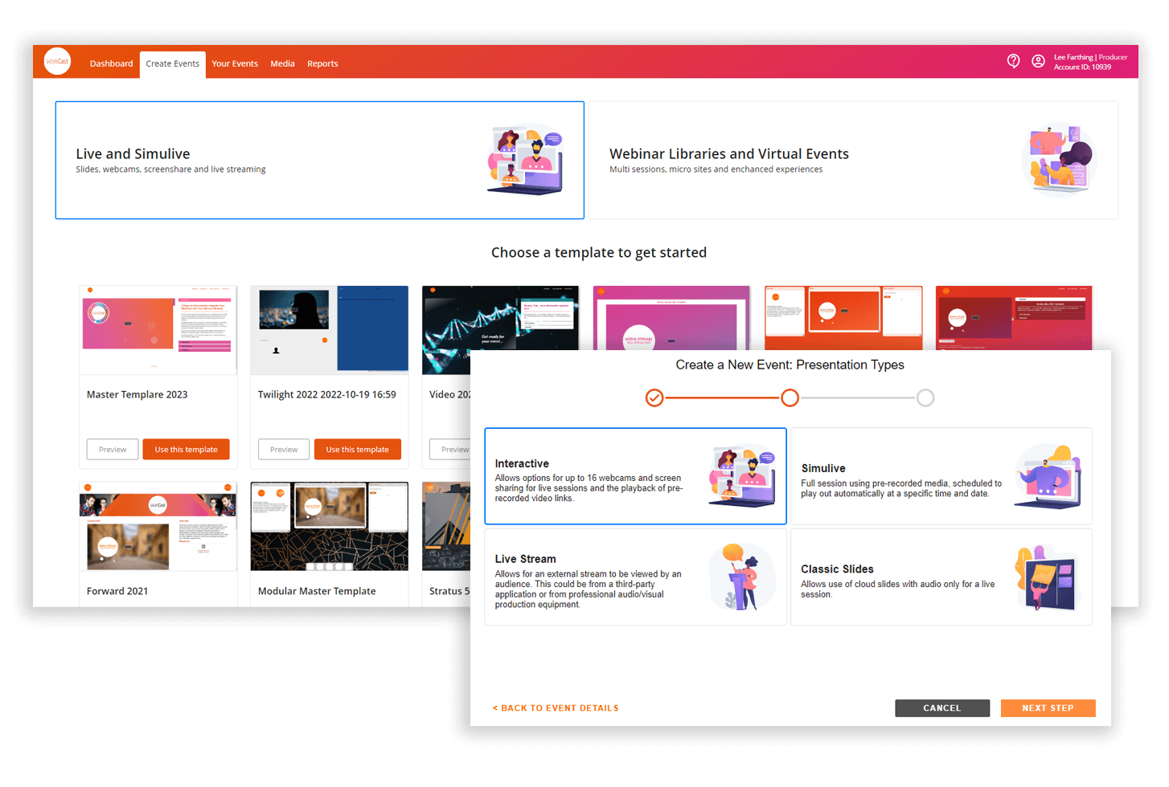Switch to the Dashboard tab
1169x787 pixels.
point(111,63)
